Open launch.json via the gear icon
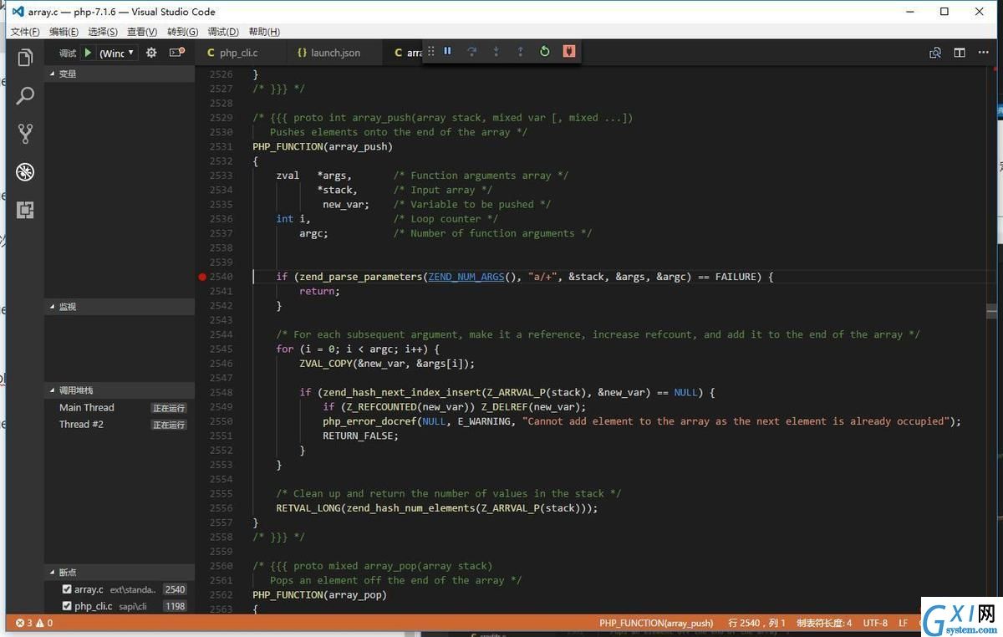The image size is (1003, 637). tap(151, 53)
